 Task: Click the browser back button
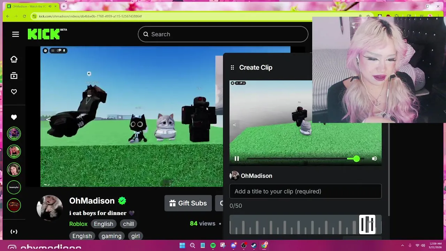pyautogui.click(x=8, y=16)
